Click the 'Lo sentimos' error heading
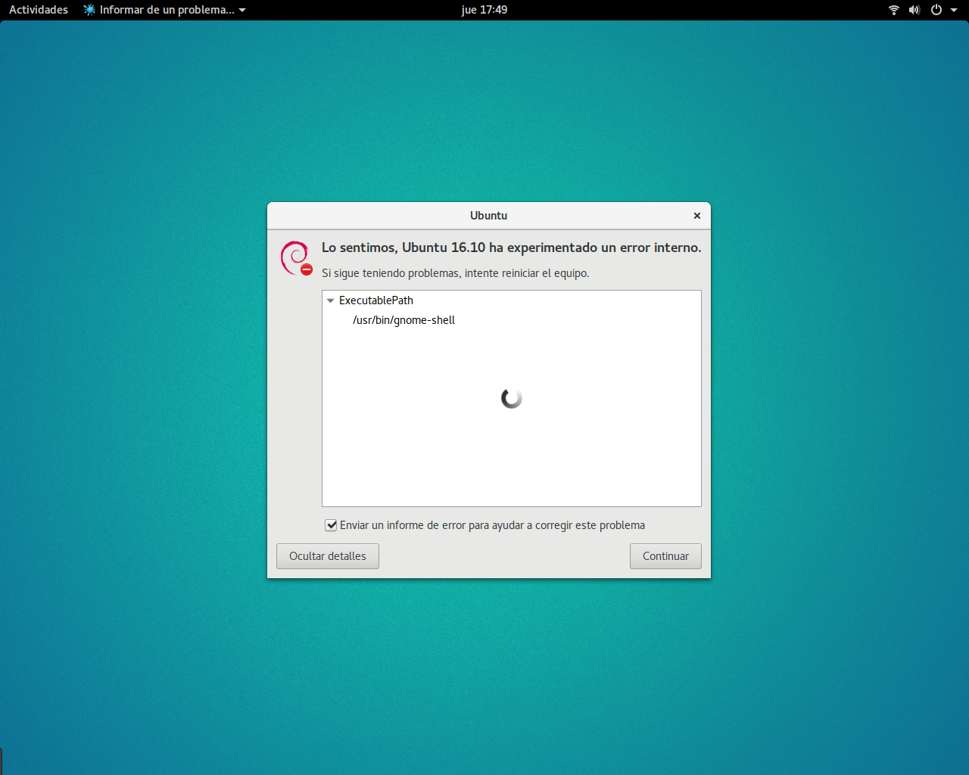Viewport: 969px width, 775px height. tap(512, 247)
